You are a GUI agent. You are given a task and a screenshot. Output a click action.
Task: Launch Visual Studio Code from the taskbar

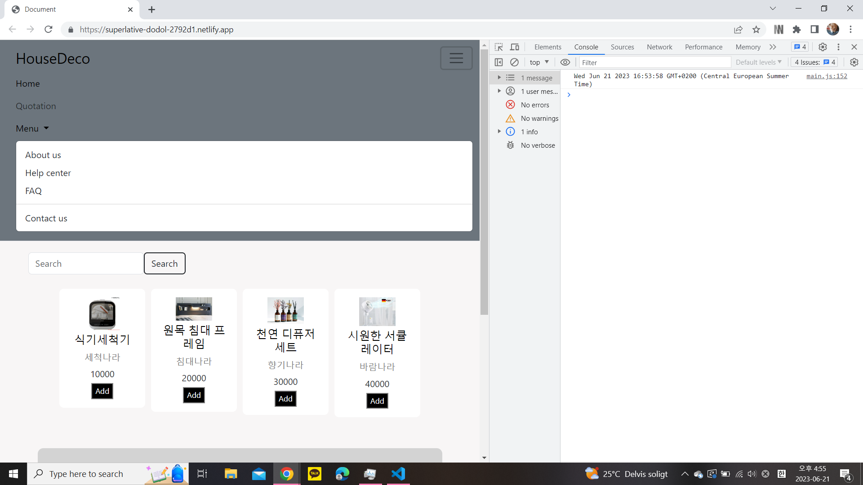398,474
